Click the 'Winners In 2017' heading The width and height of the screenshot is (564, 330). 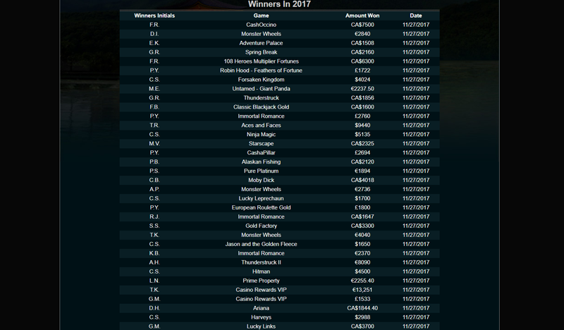[x=279, y=4]
